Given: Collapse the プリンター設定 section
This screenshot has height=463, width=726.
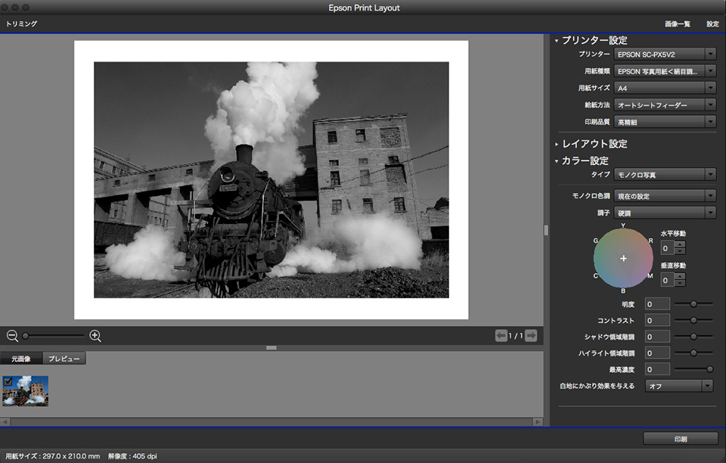Looking at the screenshot, I should [x=557, y=40].
